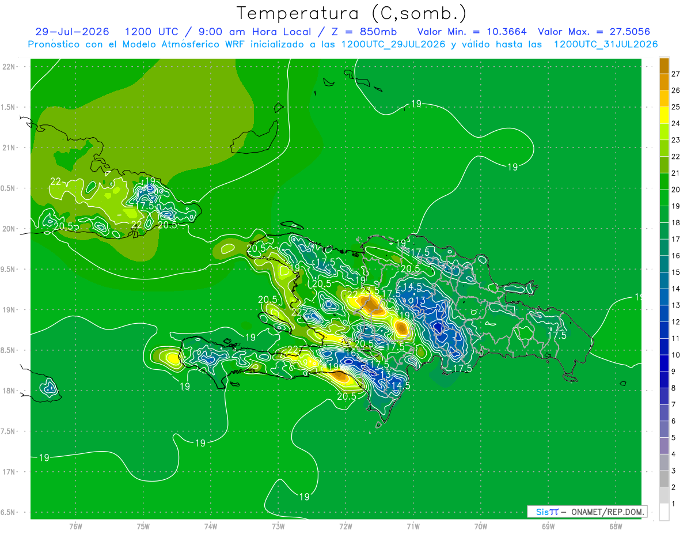The height and width of the screenshot is (534, 691).
Task: Click the '76W' longitude axis label
Action: pyautogui.click(x=75, y=527)
